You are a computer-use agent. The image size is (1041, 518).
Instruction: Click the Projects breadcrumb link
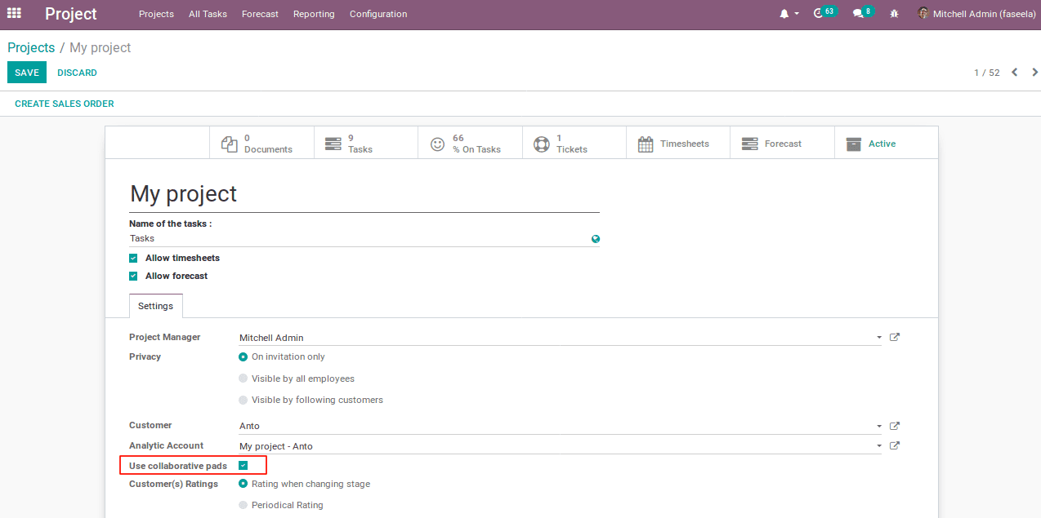(31, 47)
